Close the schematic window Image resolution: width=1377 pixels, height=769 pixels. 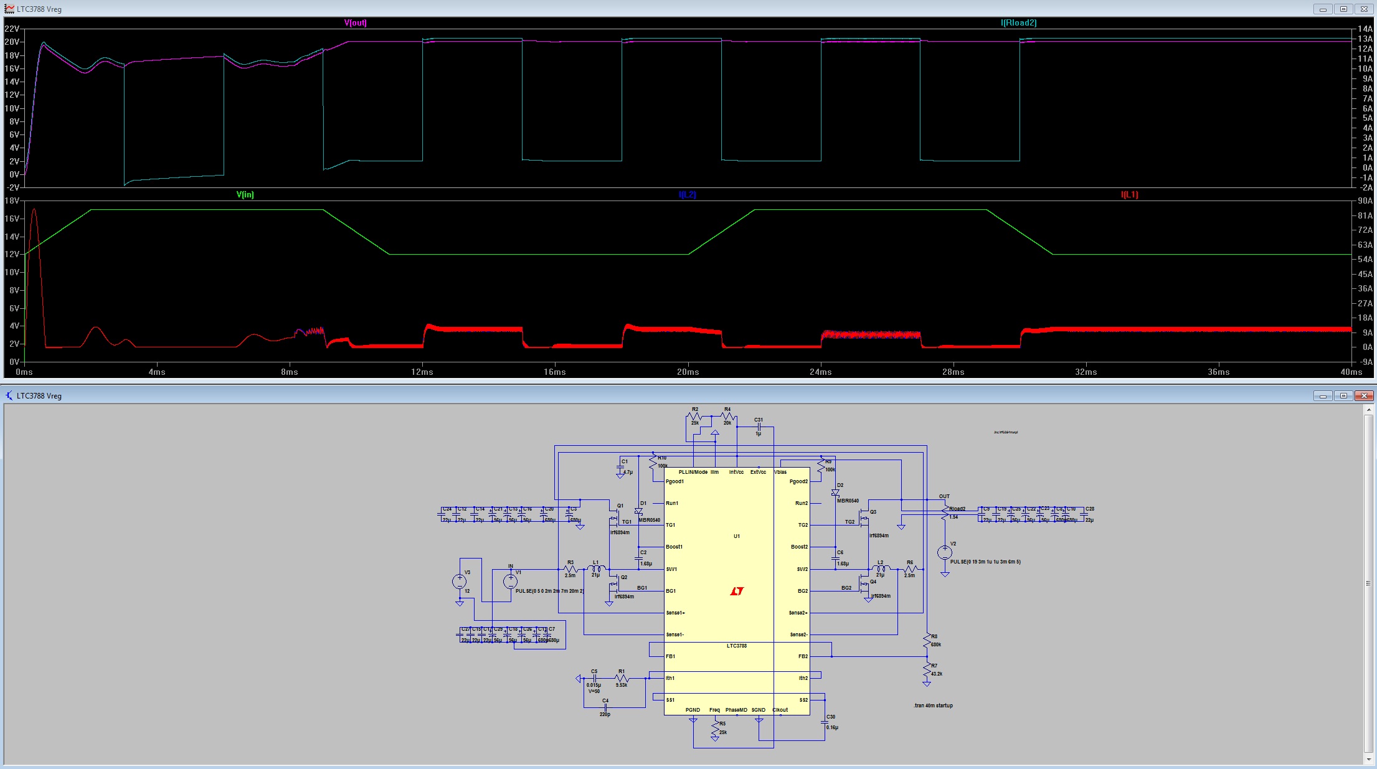point(1364,395)
